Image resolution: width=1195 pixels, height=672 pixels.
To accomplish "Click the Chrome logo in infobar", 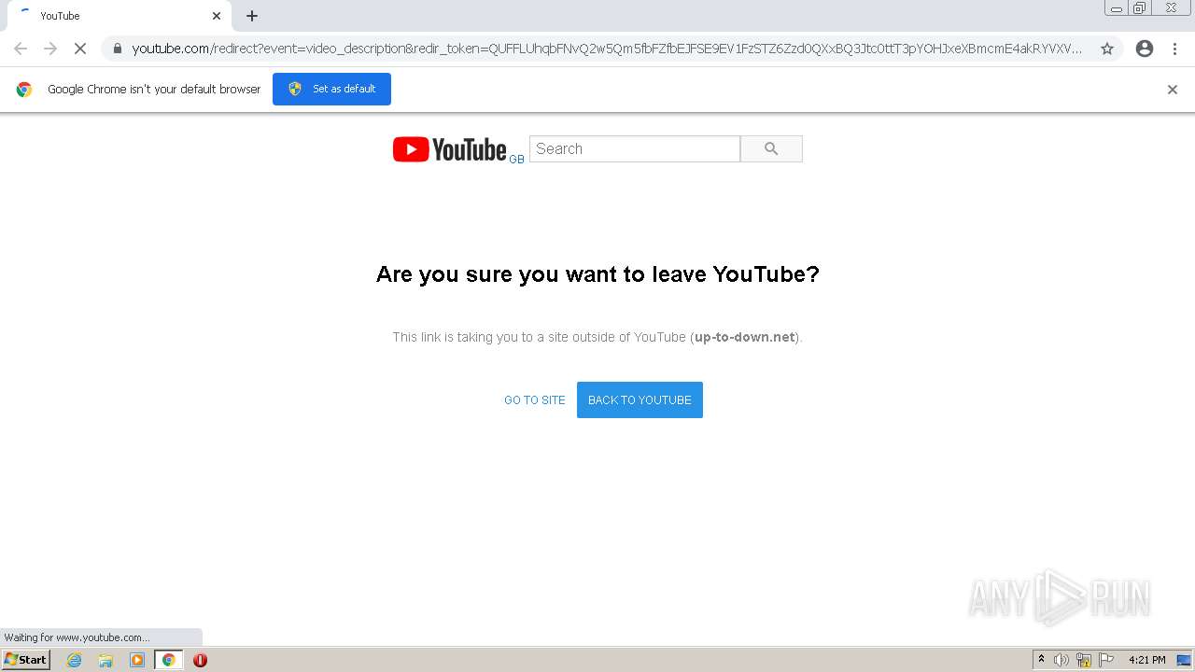I will tap(24, 90).
